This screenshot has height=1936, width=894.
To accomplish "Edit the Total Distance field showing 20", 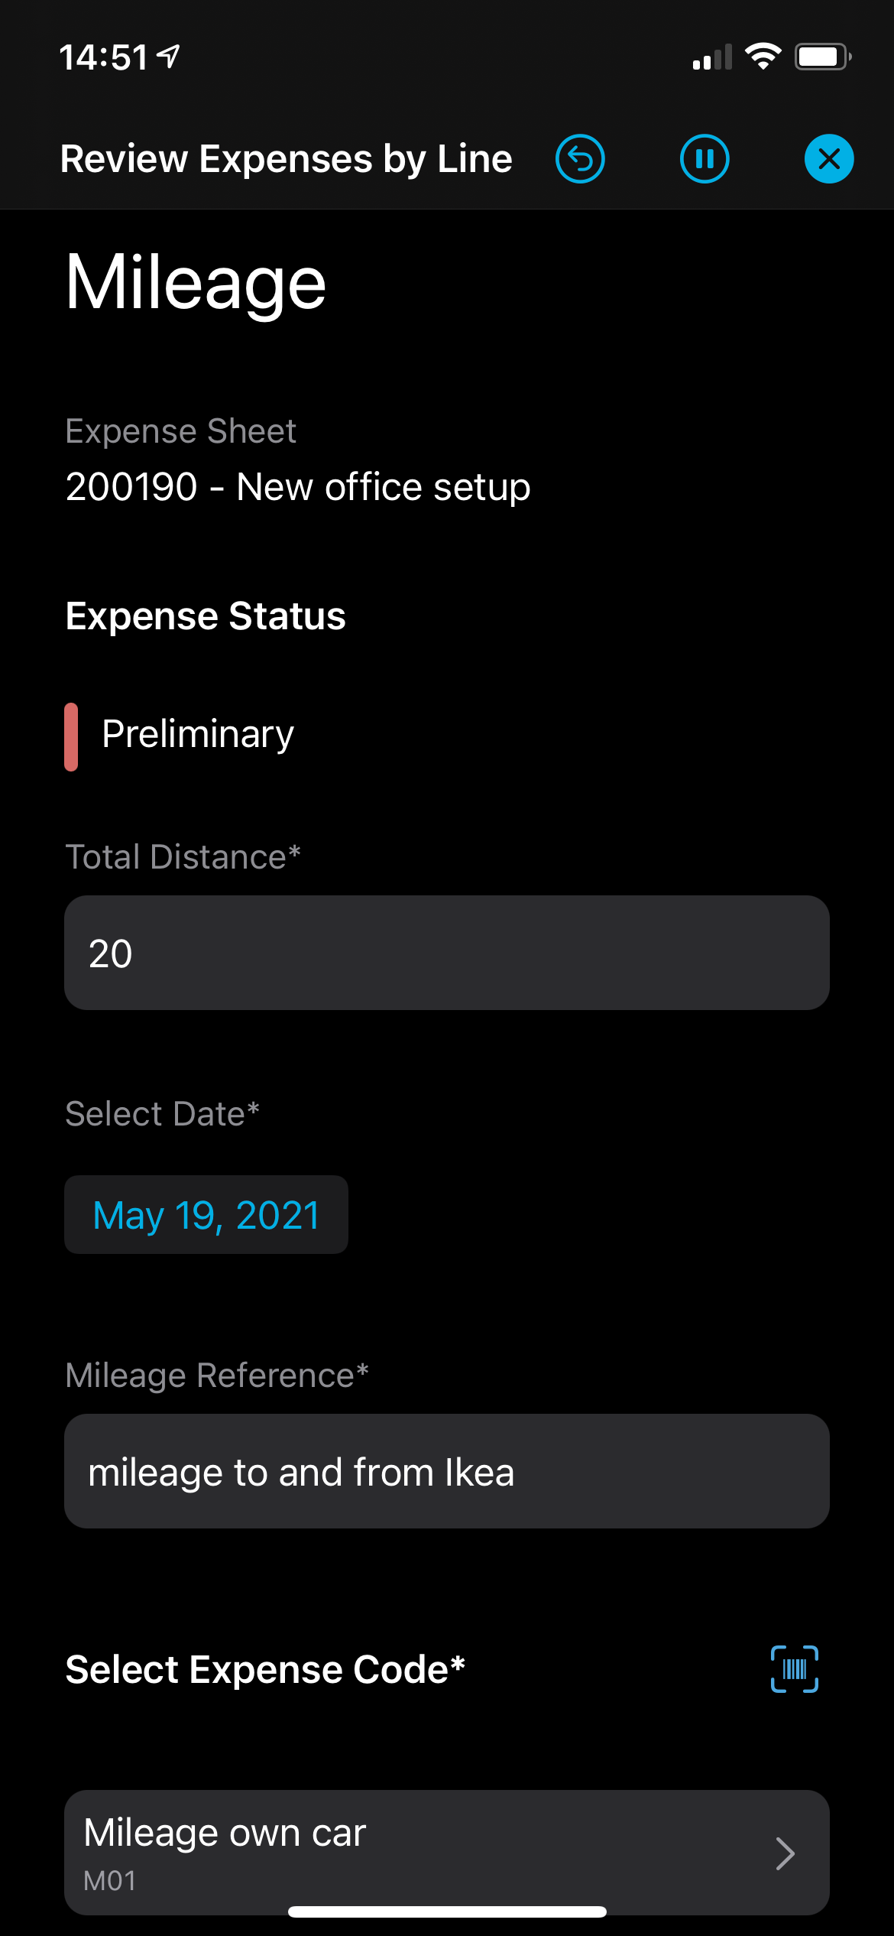I will [447, 953].
